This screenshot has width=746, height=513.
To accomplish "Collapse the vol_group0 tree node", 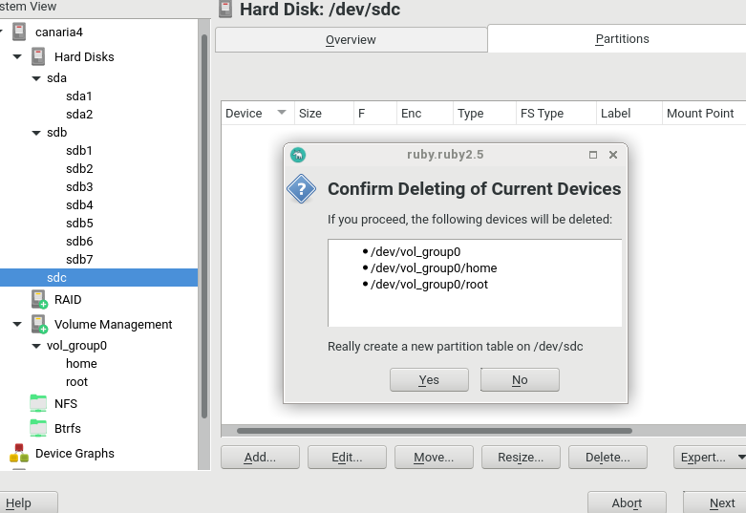I will click(36, 346).
